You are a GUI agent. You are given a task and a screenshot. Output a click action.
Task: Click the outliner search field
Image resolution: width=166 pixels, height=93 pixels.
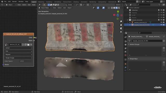(x=143, y=5)
